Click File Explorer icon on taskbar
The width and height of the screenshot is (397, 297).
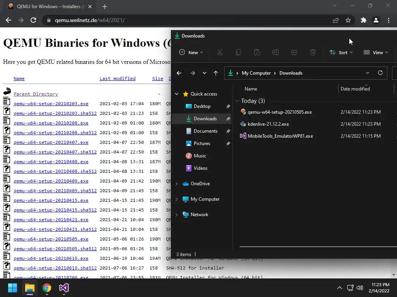click(x=29, y=288)
